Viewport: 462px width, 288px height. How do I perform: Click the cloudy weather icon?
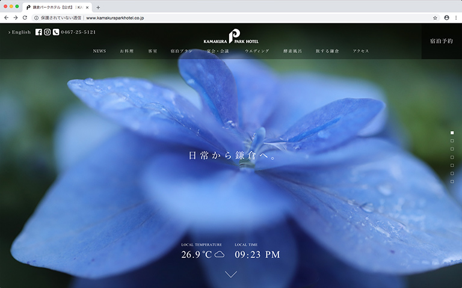[219, 254]
